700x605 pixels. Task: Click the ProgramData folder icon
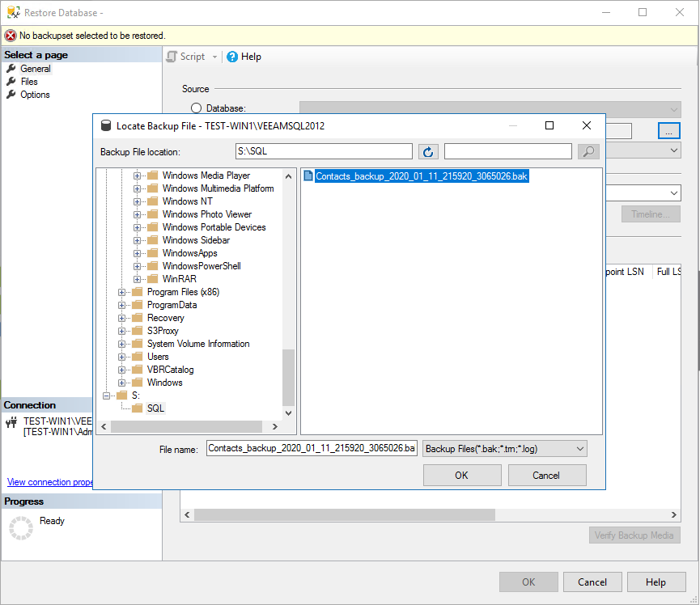(x=137, y=305)
